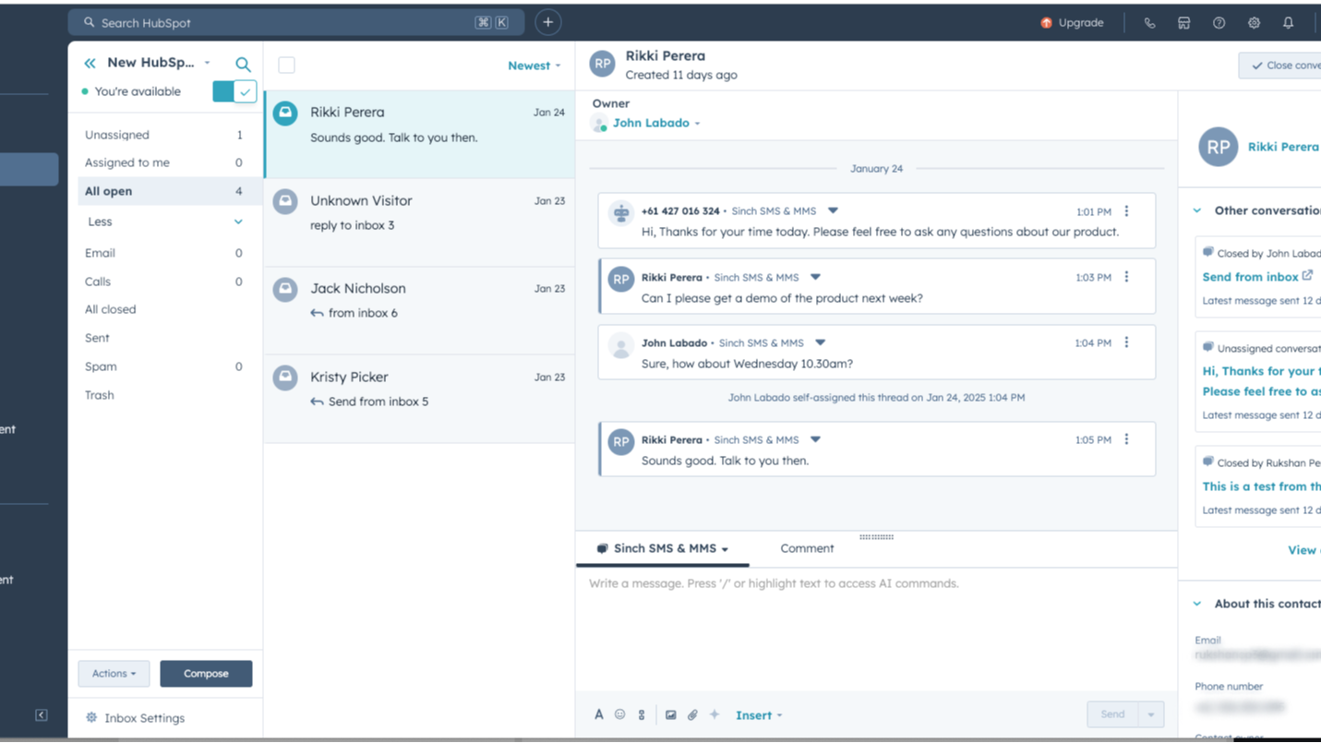Screen dimensions: 1321x743
Task: Select the Assigned to me view
Action: [x=164, y=162]
